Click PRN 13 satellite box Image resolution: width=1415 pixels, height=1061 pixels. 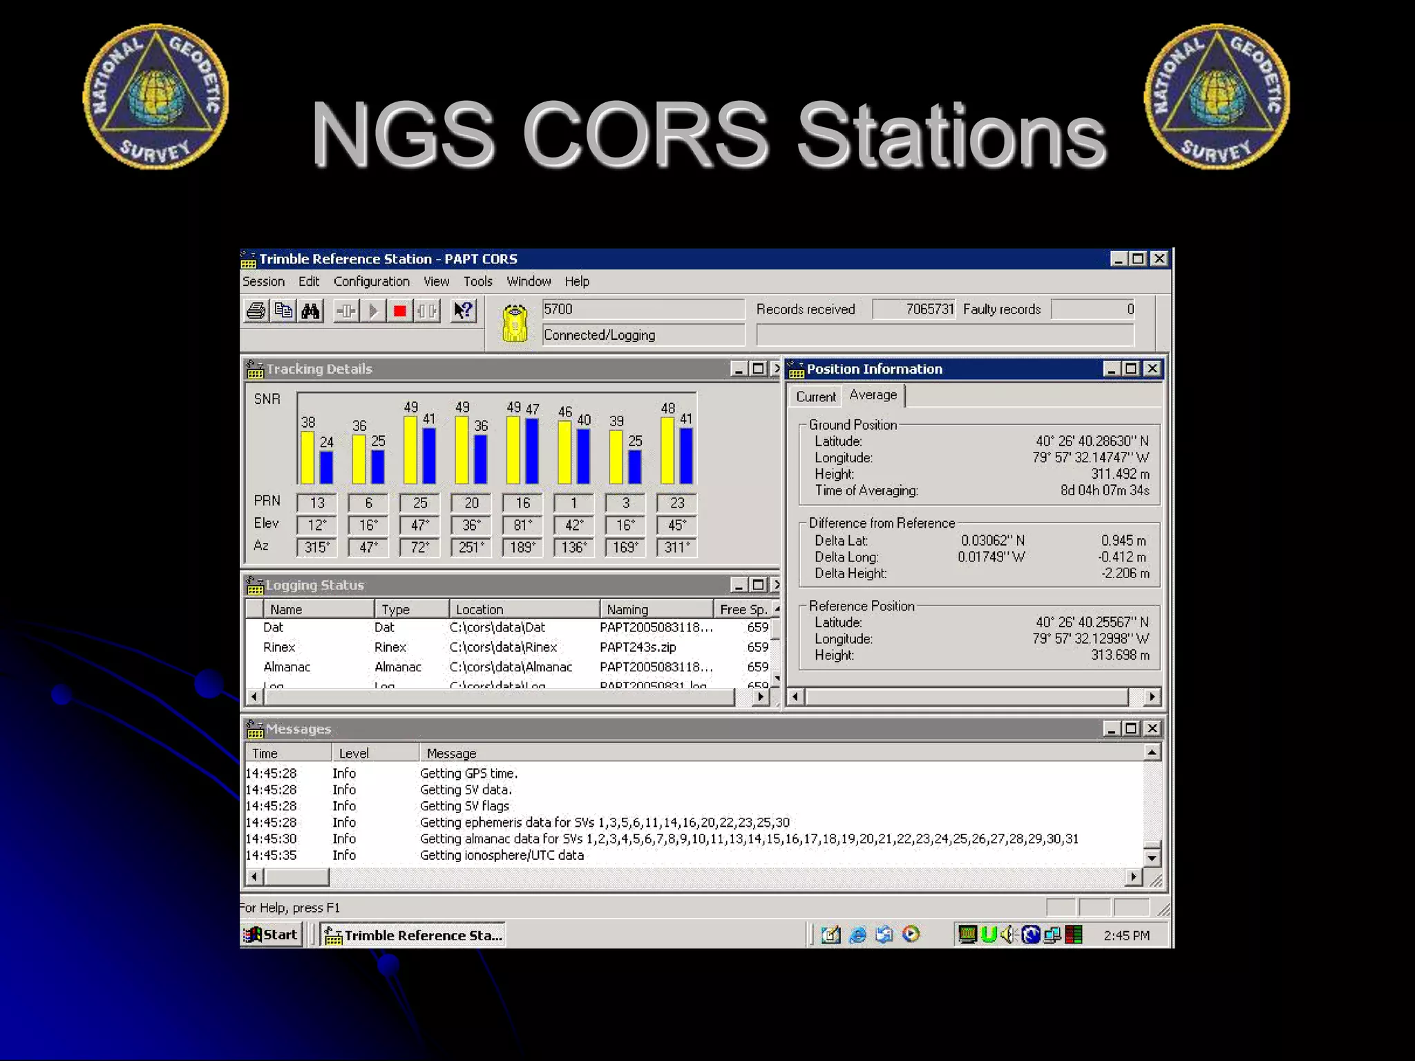pos(317,503)
